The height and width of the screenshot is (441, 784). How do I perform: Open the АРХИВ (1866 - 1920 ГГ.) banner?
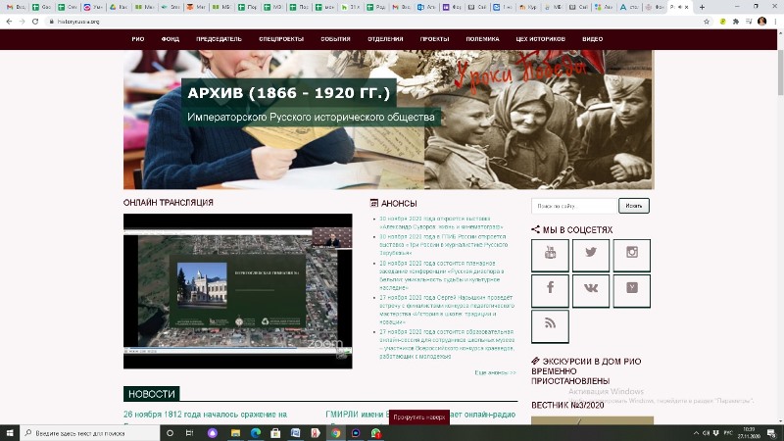289,94
